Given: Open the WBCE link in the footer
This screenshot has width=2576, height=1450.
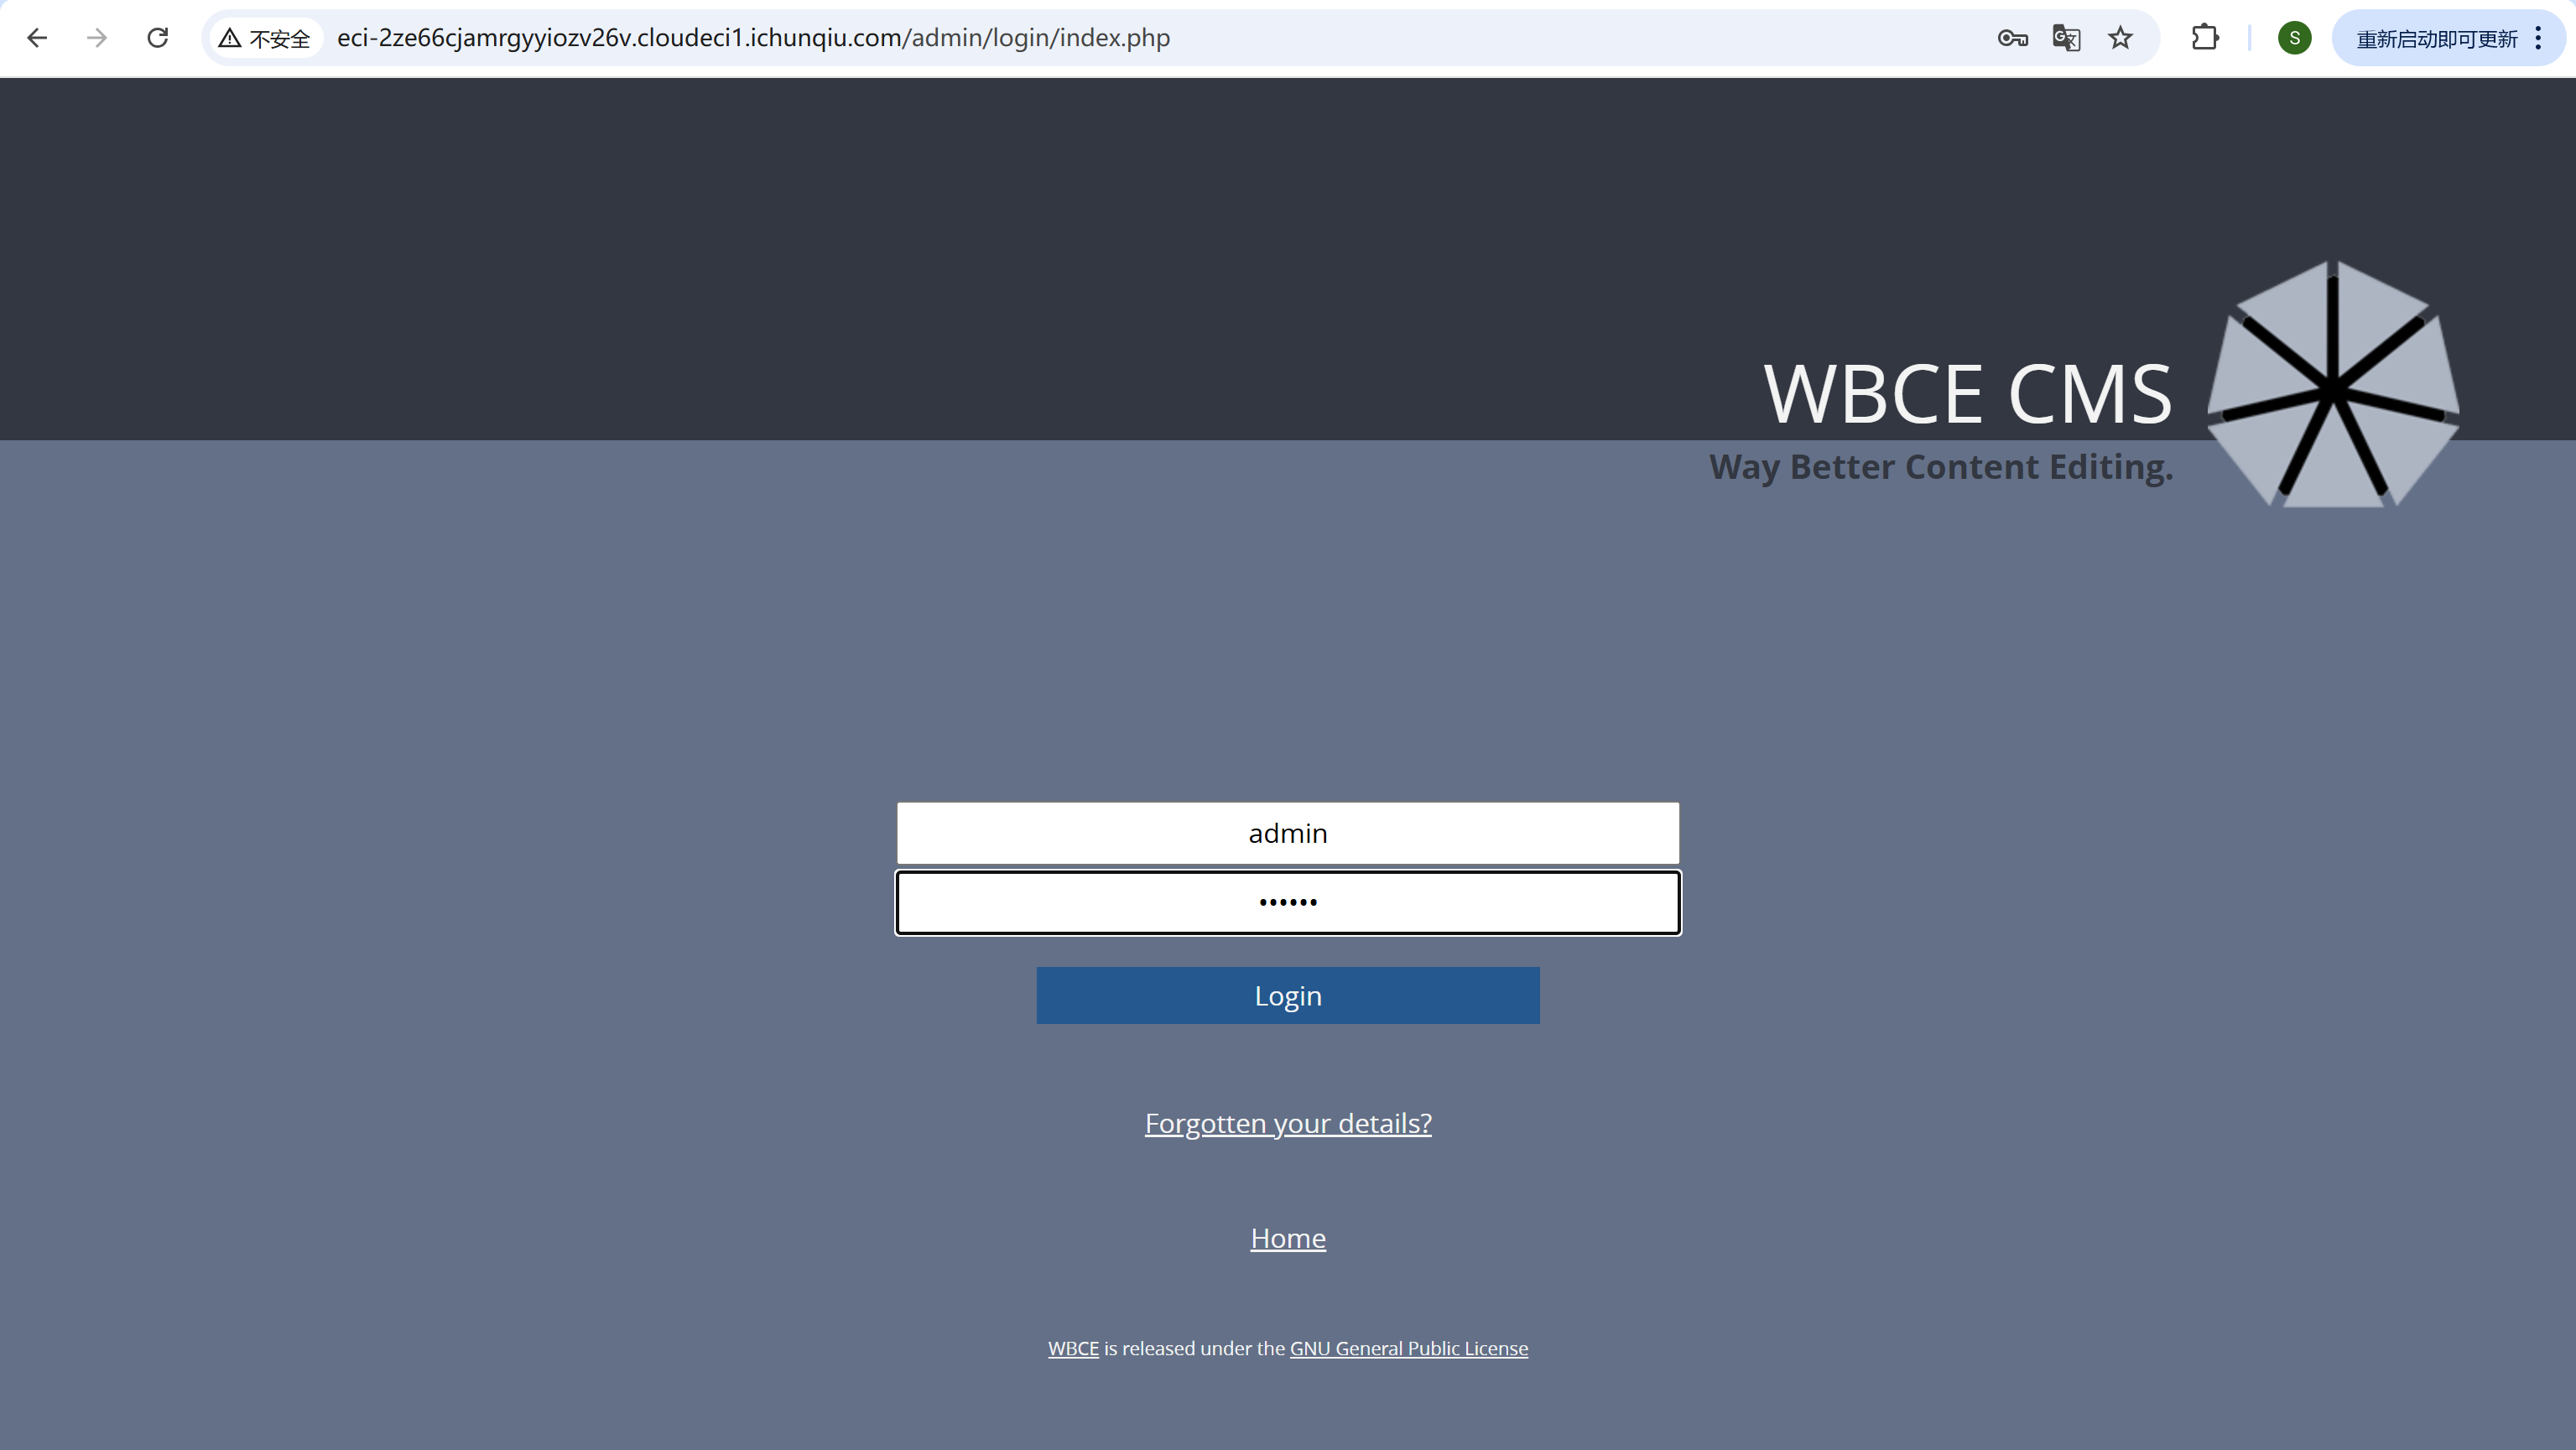Looking at the screenshot, I should pos(1073,1349).
